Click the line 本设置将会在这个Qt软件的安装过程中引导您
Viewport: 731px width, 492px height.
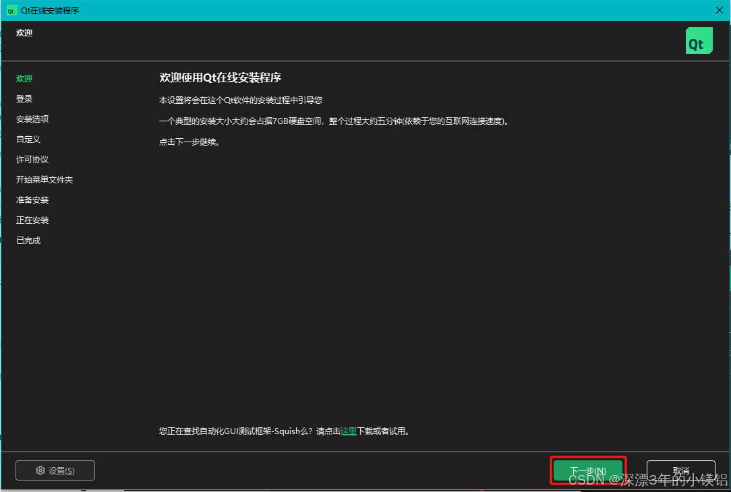click(x=241, y=100)
